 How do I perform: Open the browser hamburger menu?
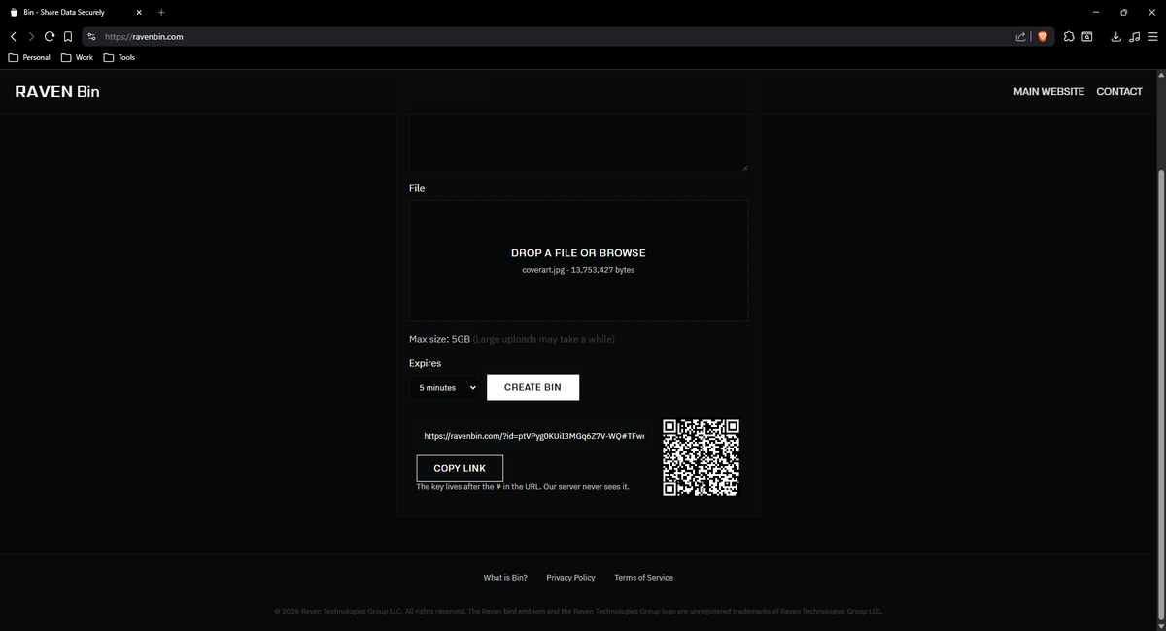(x=1152, y=36)
